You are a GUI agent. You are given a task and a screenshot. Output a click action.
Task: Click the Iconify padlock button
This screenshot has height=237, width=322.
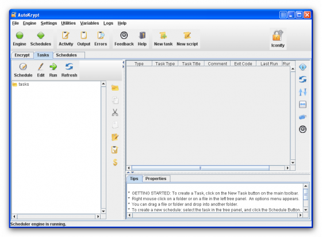click(278, 39)
